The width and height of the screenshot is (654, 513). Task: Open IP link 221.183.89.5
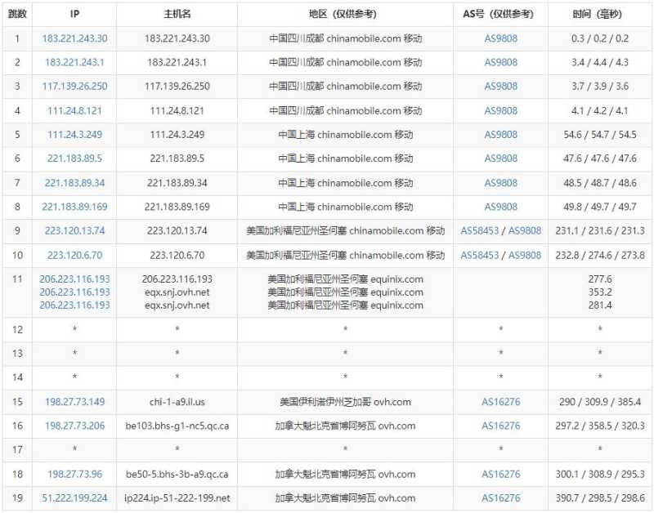pos(74,158)
